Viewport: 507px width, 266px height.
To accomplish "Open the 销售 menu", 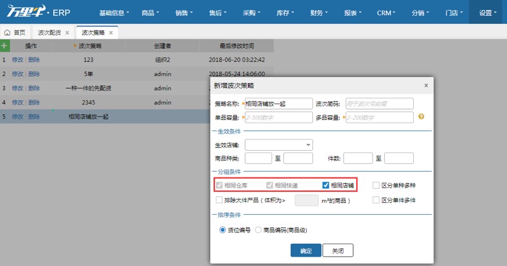I will 184,13.
